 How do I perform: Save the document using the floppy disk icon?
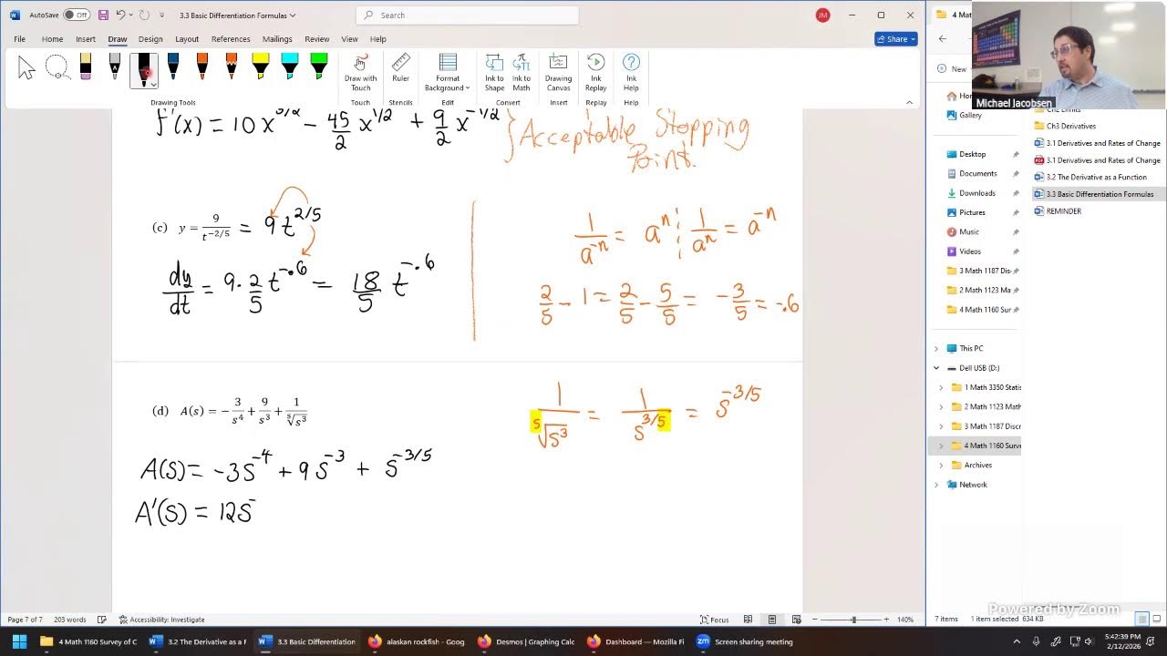tap(103, 15)
